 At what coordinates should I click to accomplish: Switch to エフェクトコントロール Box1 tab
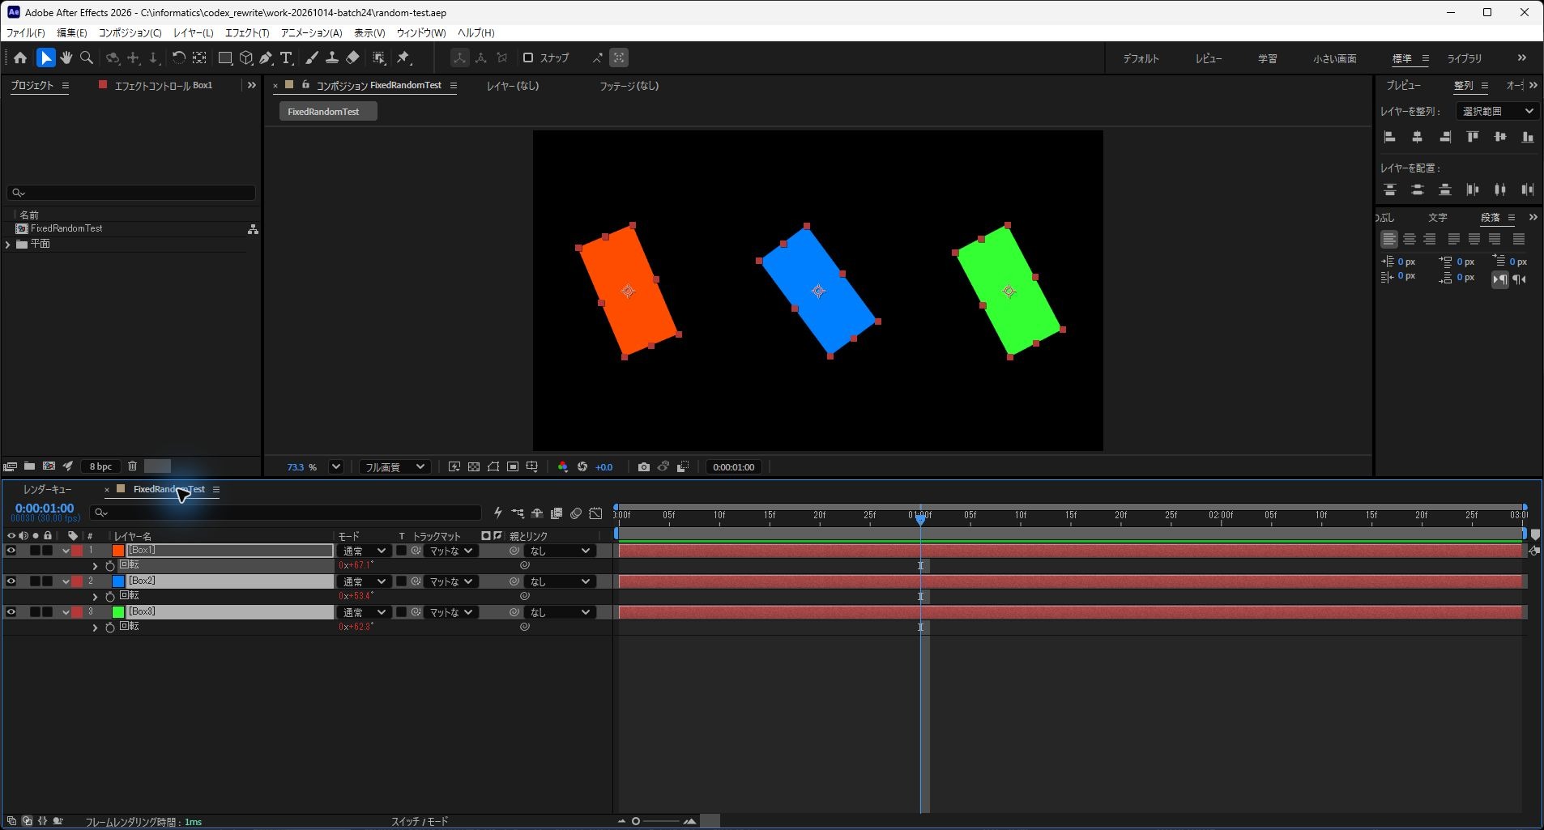tap(163, 85)
